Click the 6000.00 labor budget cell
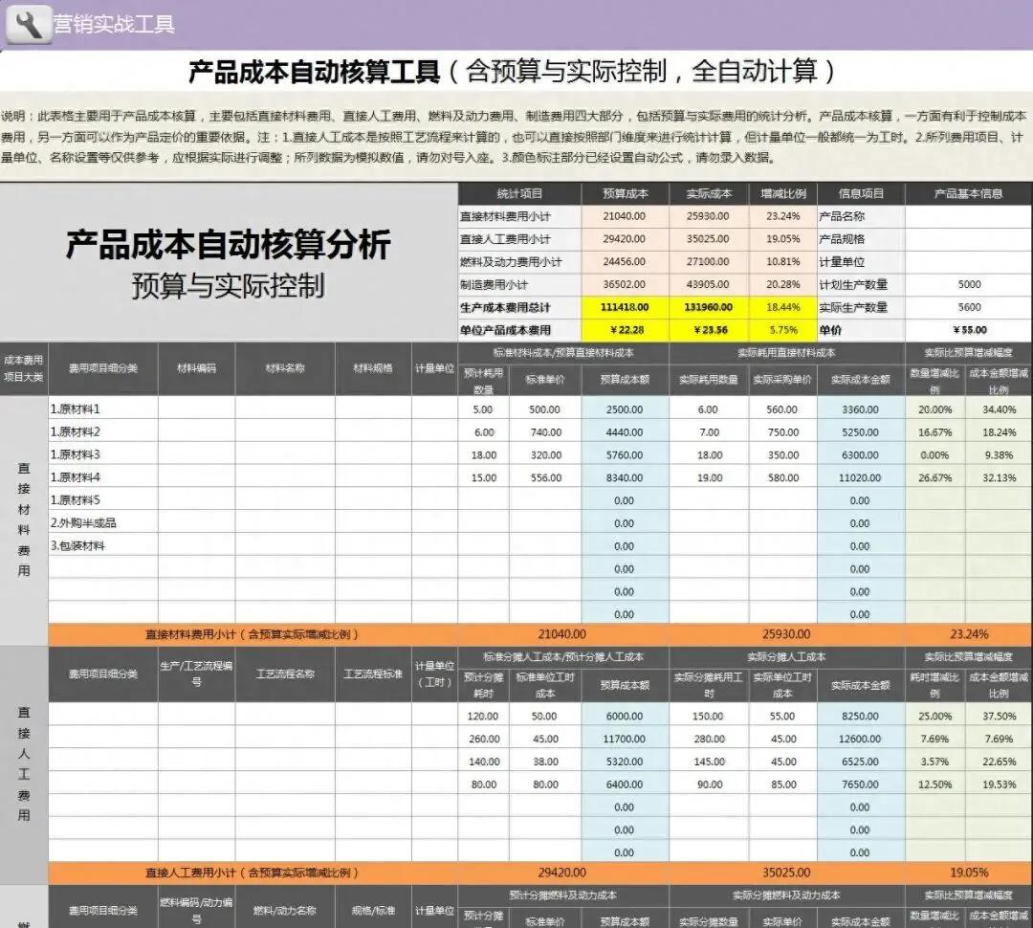 pos(625,716)
